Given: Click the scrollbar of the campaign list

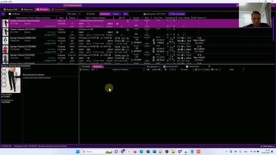Looking at the screenshot, I should pos(273,29).
